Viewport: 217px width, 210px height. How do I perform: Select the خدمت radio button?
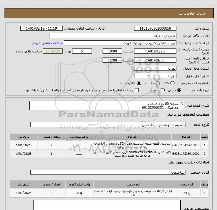pyautogui.click(x=158, y=83)
